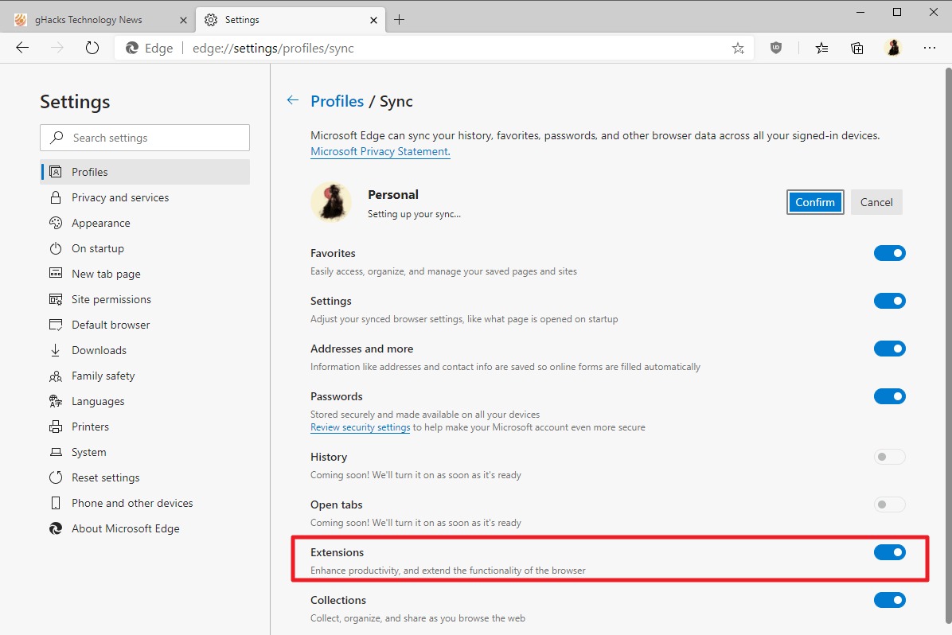Open Privacy and services settings section
Screen dimensions: 952x635
tap(120, 197)
